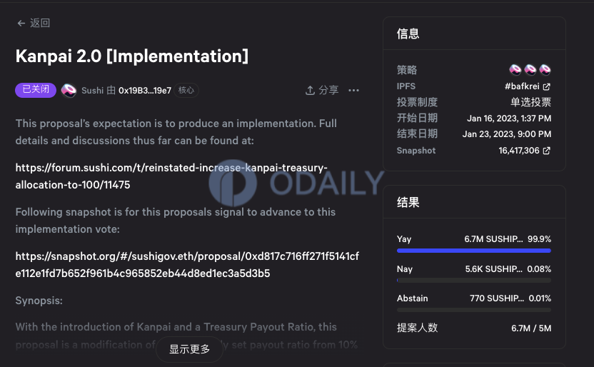Click the third strategy sushi icon
Image resolution: width=594 pixels, height=367 pixels.
[545, 69]
